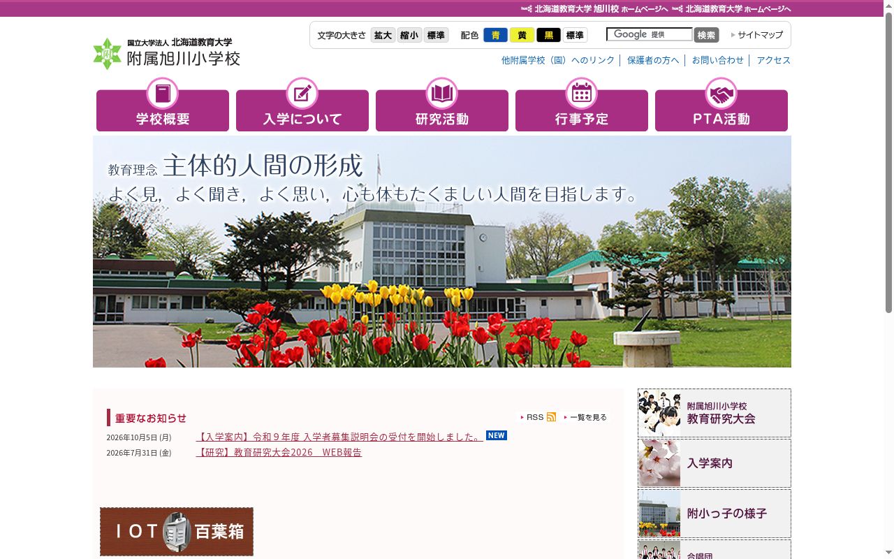Select the blue 青 color scheme
The width and height of the screenshot is (894, 559).
click(495, 35)
